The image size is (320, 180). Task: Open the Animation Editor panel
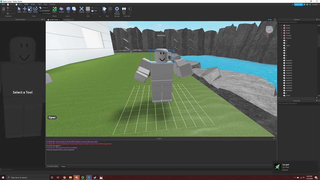(x=53, y=166)
